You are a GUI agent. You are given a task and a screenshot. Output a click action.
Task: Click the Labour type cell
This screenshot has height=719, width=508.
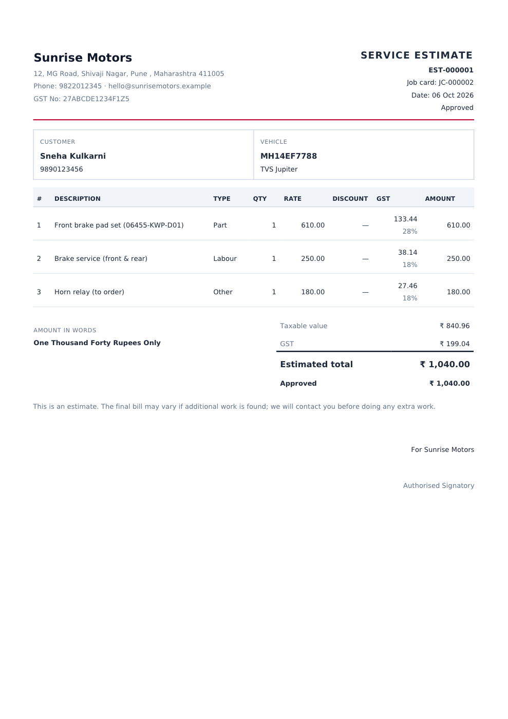(x=225, y=258)
